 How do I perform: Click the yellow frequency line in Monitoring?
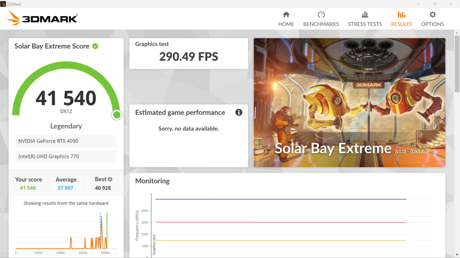[281, 240]
